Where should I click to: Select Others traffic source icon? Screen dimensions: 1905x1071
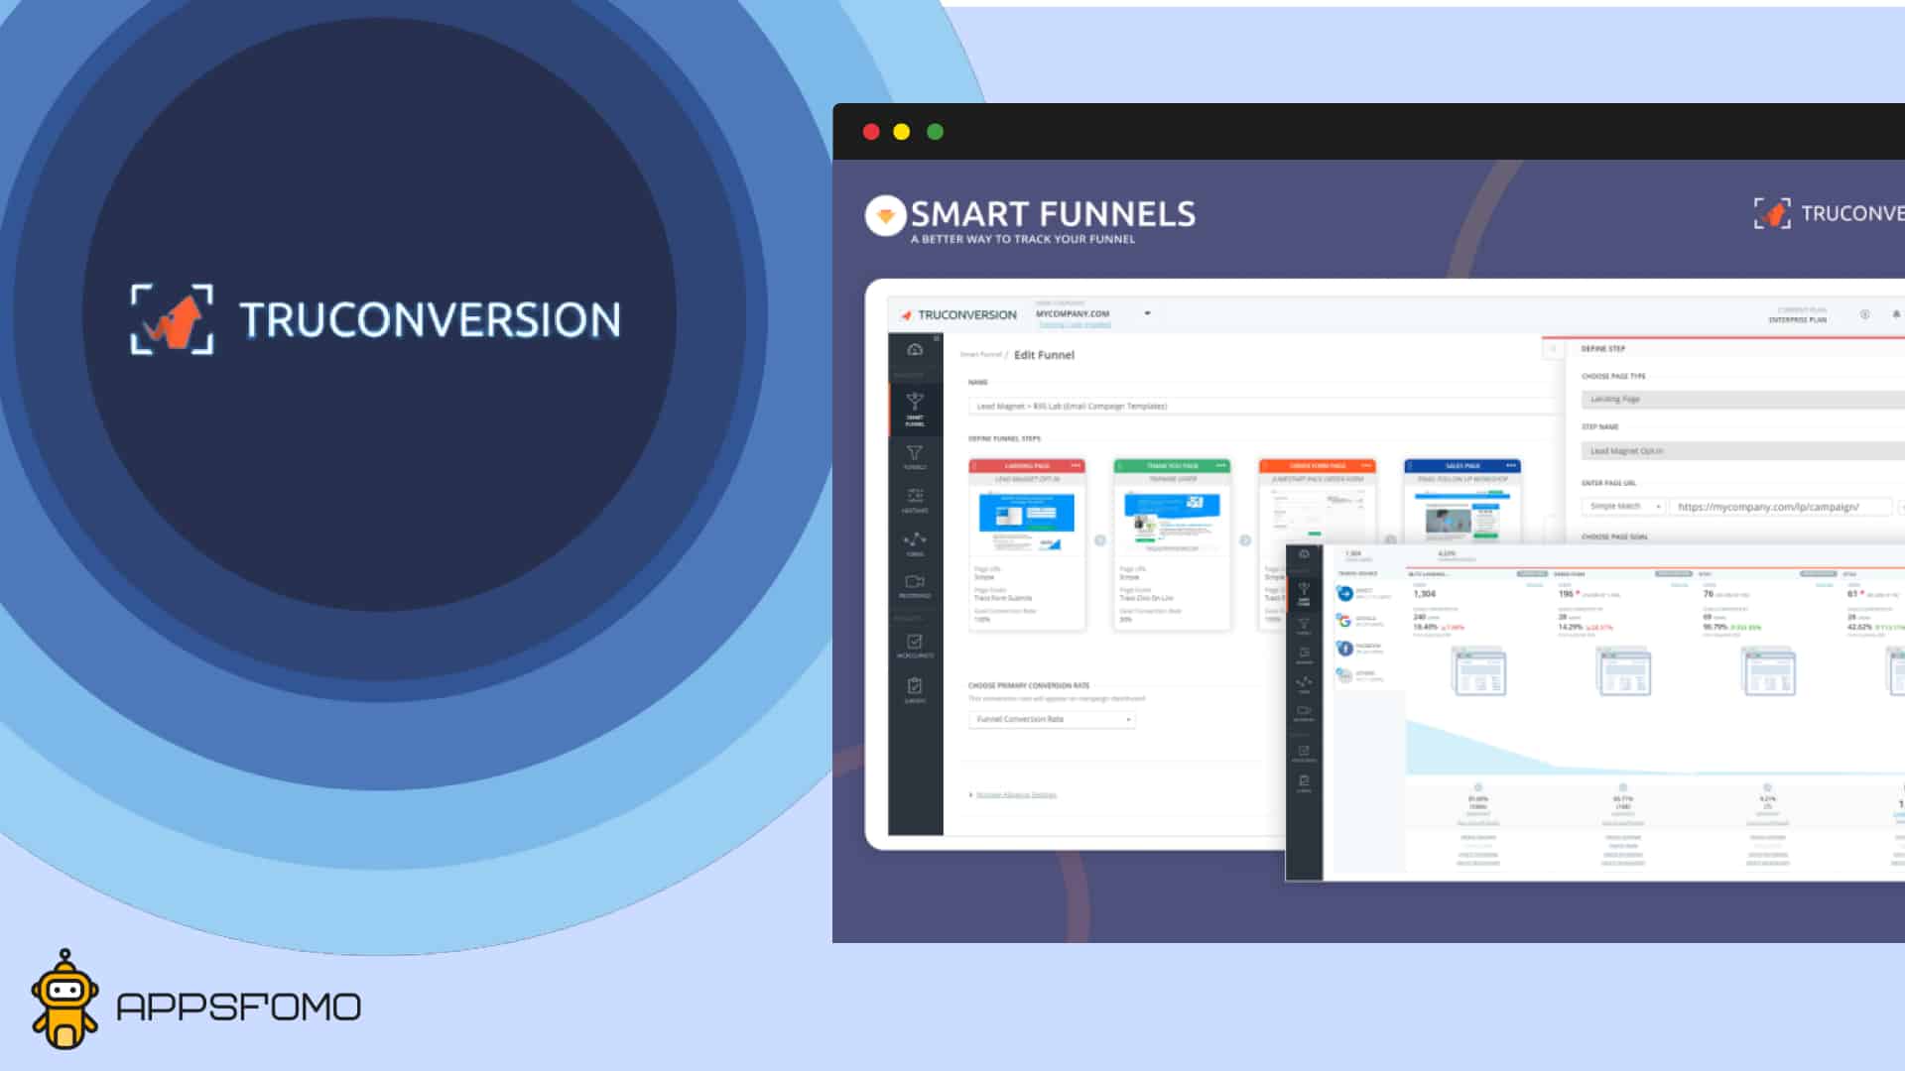[x=1344, y=675]
